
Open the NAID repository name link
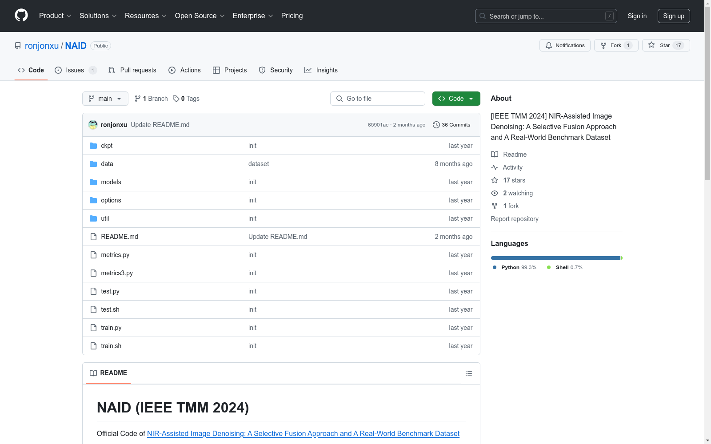76,46
